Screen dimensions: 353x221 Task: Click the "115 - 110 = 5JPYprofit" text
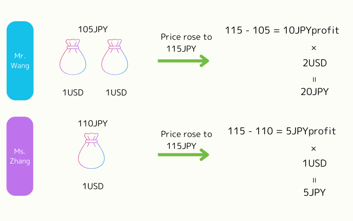tap(282, 131)
